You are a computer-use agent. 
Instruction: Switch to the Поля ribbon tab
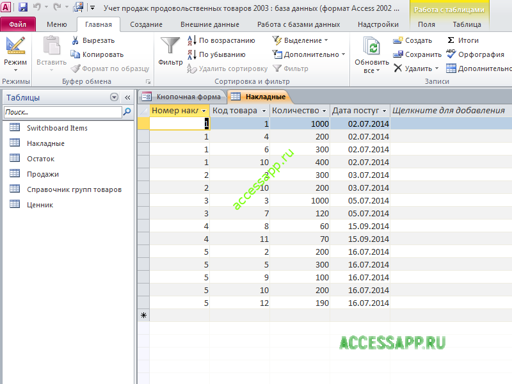click(x=426, y=24)
